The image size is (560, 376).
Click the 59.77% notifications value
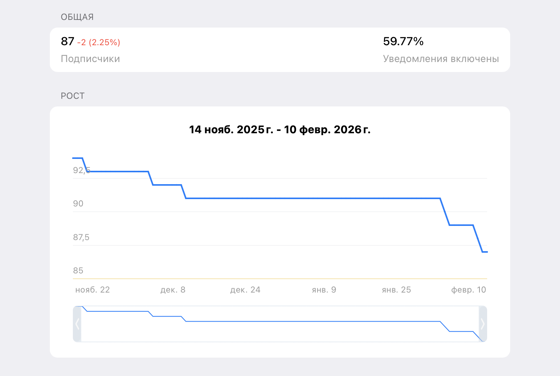tap(403, 41)
